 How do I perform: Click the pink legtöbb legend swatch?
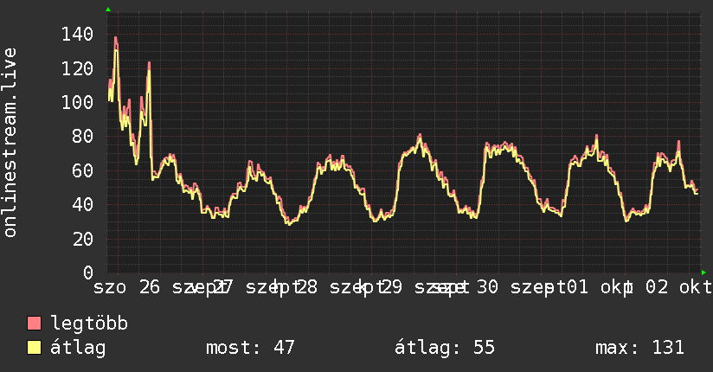click(34, 323)
